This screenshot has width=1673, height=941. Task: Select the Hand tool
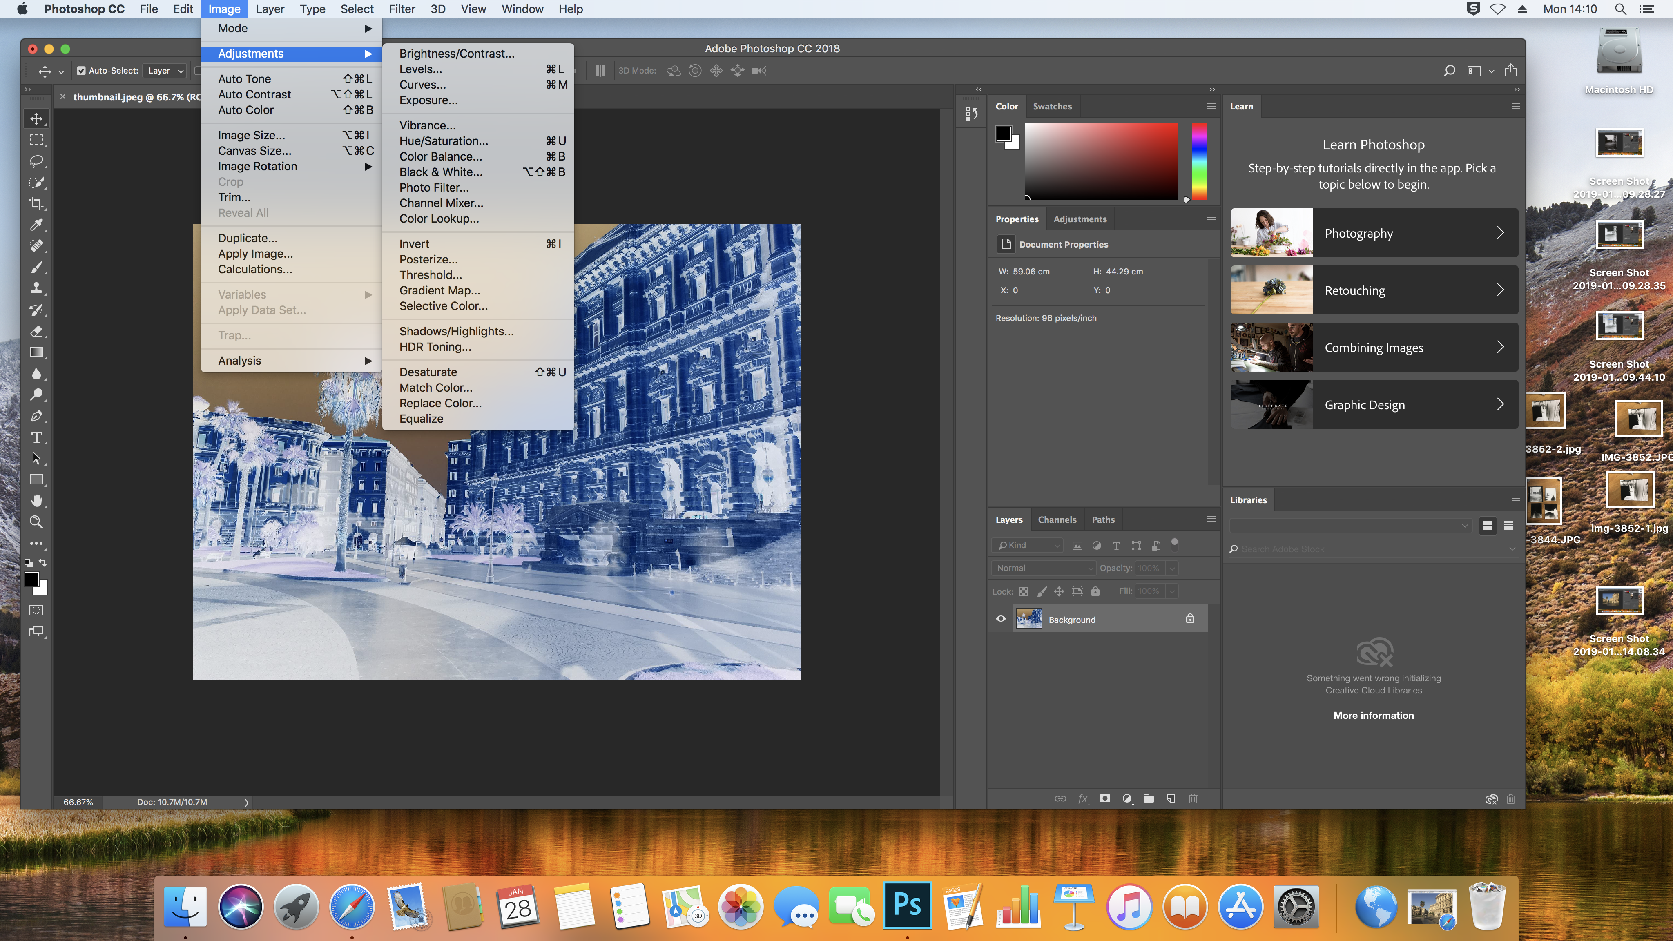point(36,501)
